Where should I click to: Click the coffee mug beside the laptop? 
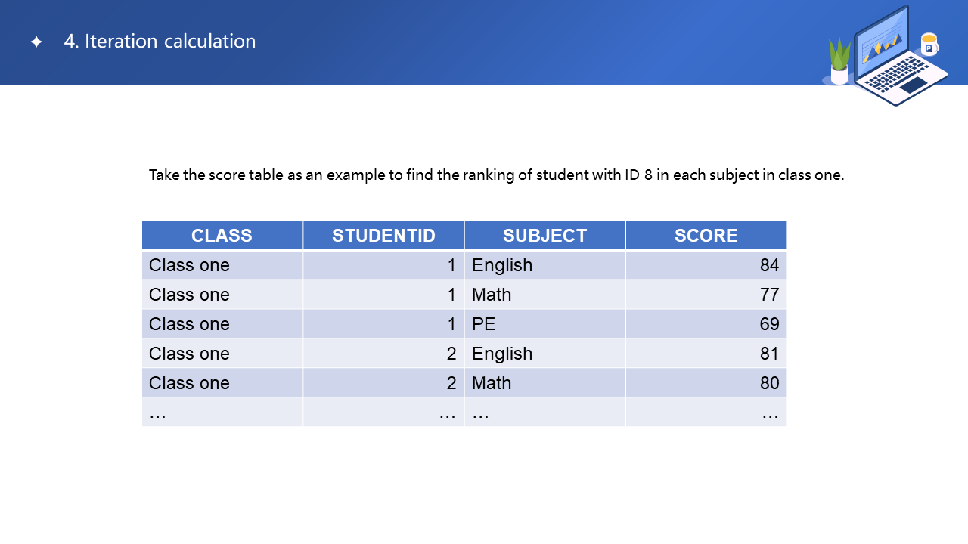(929, 45)
